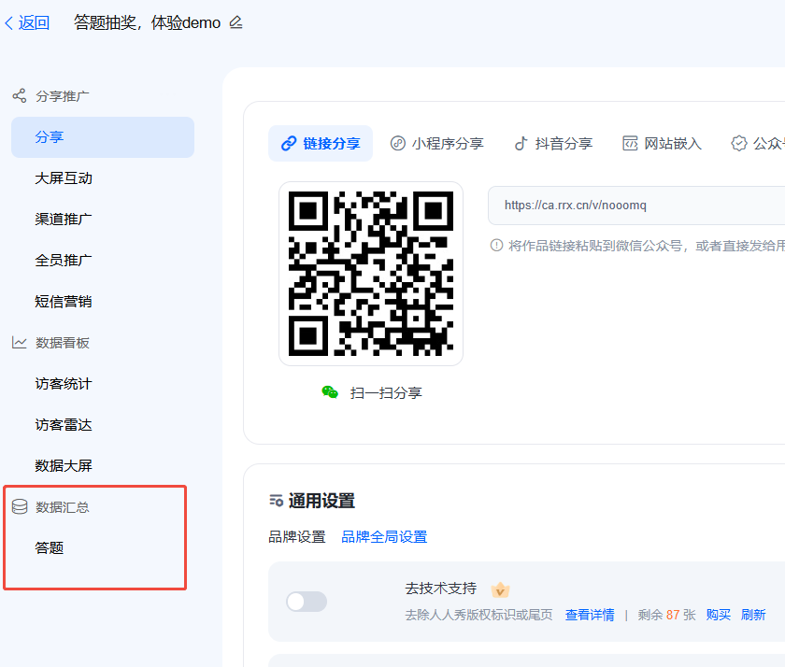Click the 数据看板 chart icon
Screen dimensions: 785x667
pos(20,343)
